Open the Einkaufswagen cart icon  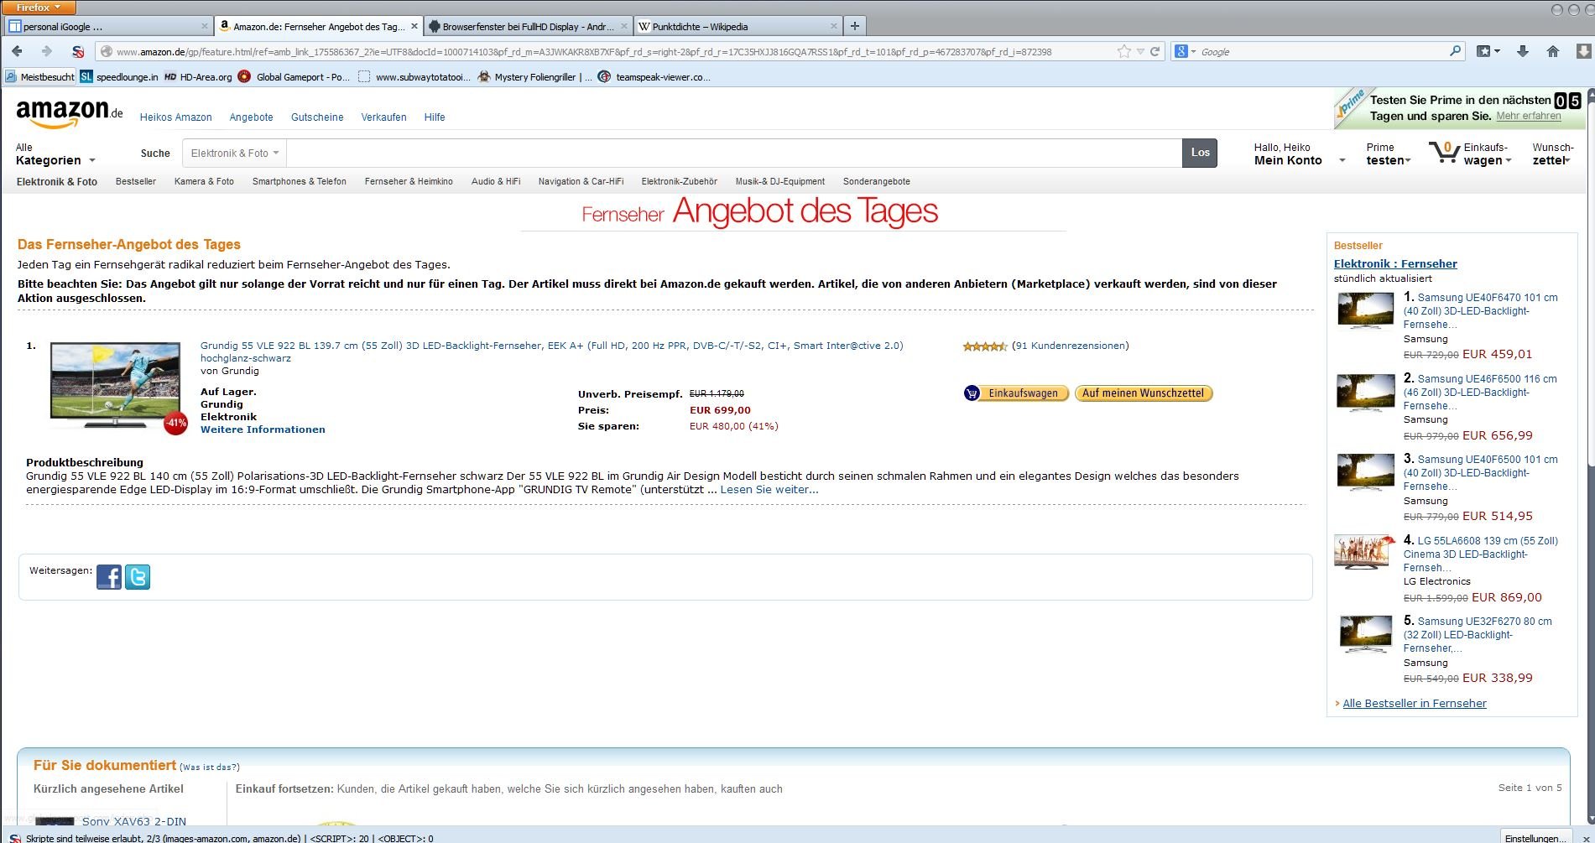click(1444, 153)
